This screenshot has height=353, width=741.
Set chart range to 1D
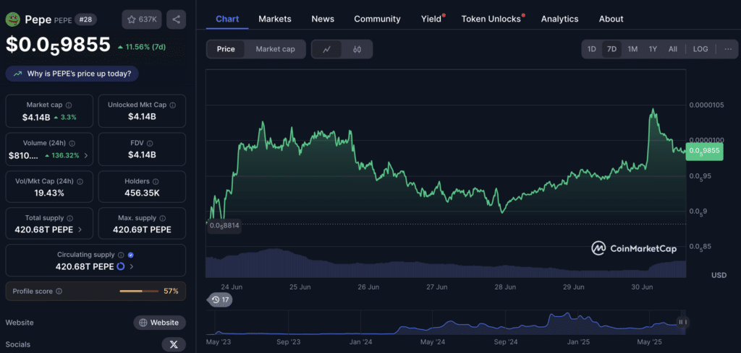point(591,49)
